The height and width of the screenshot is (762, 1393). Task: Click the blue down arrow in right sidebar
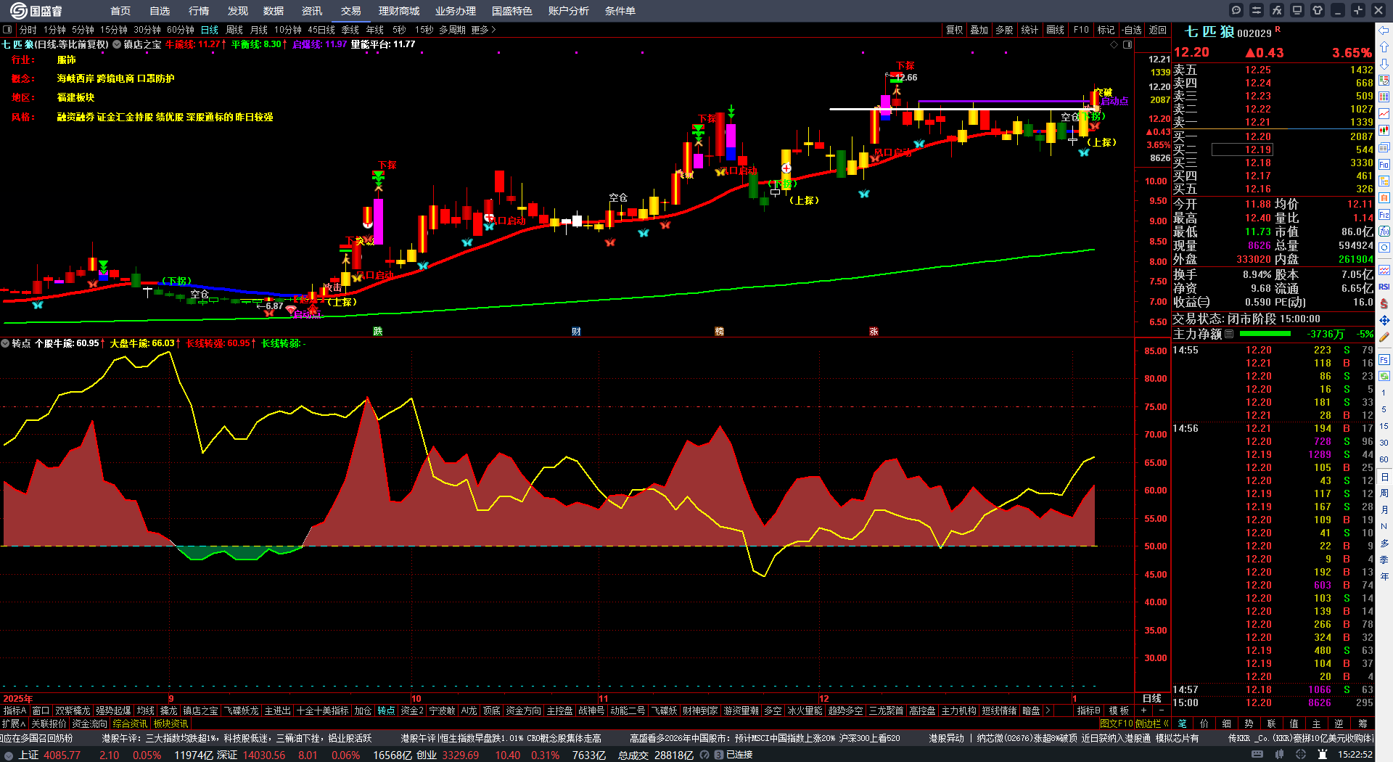1384,64
